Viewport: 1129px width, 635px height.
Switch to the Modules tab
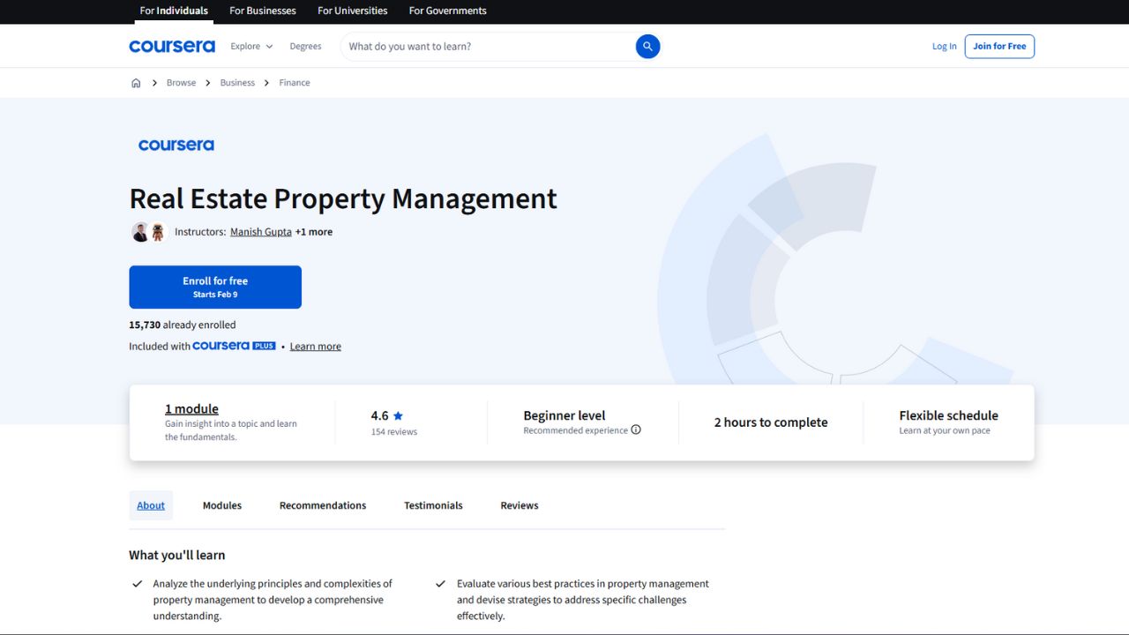tap(221, 504)
